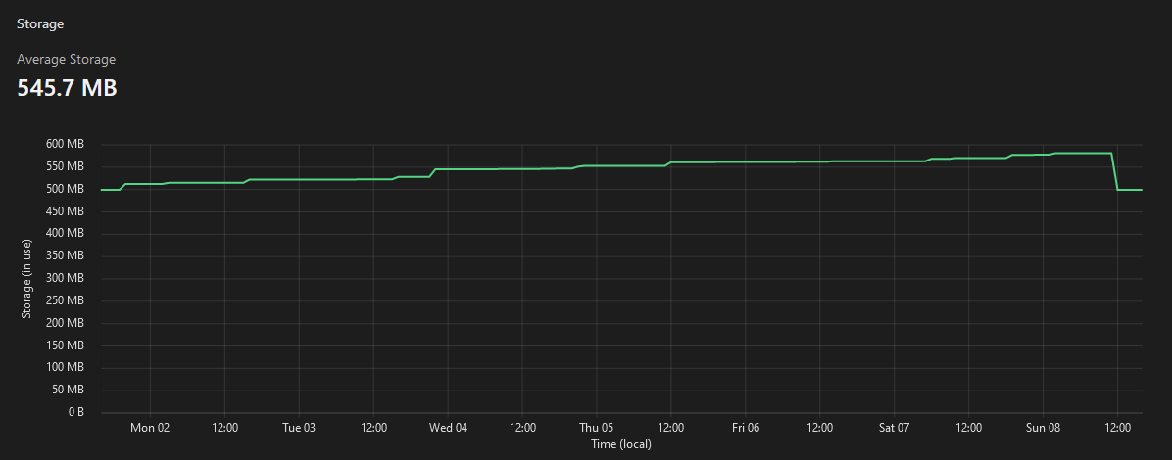Select the Mon 02 time axis tick
Screen dimensions: 1172x460
(150, 429)
